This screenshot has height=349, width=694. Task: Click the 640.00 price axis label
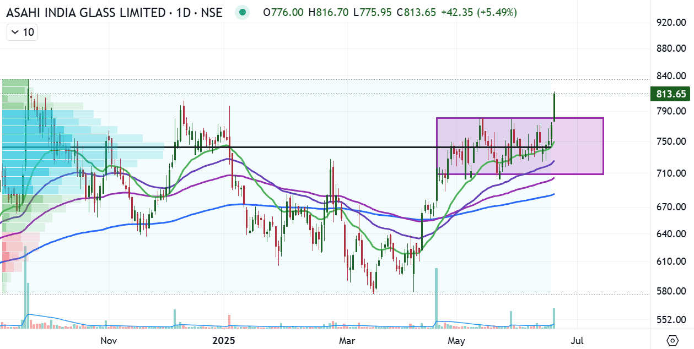(x=671, y=234)
